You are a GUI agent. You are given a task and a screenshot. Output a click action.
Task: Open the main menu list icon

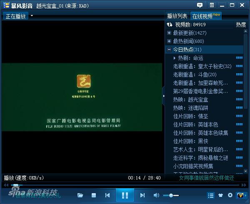212,5
